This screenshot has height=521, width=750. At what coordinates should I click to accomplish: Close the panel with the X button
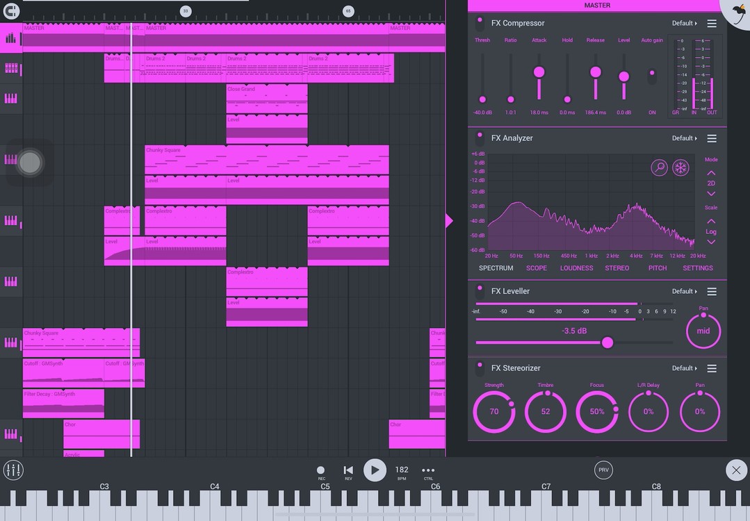click(736, 470)
